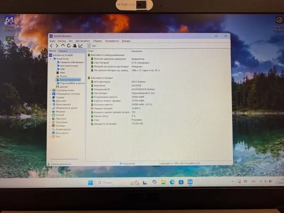Open the Інструменти menu
The width and height of the screenshot is (284, 213).
(x=112, y=41)
